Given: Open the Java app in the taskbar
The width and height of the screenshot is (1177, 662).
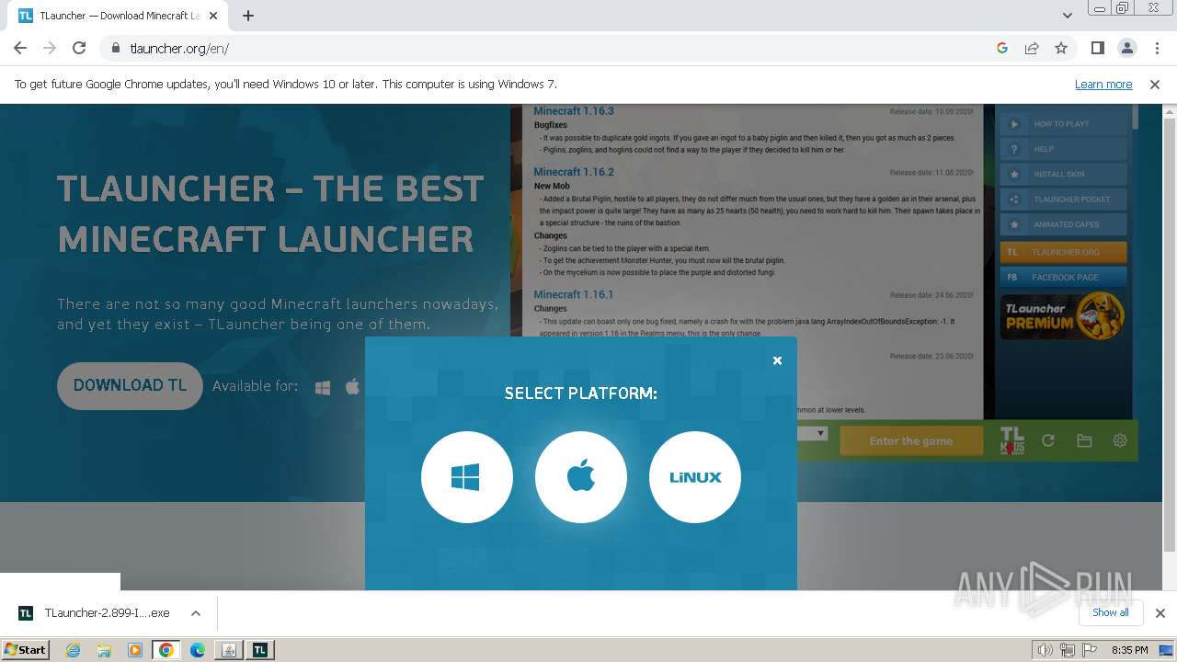Looking at the screenshot, I should (229, 650).
